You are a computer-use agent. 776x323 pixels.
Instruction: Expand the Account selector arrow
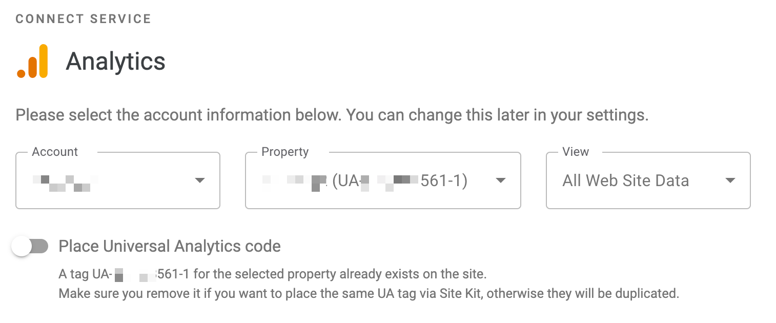(x=200, y=180)
